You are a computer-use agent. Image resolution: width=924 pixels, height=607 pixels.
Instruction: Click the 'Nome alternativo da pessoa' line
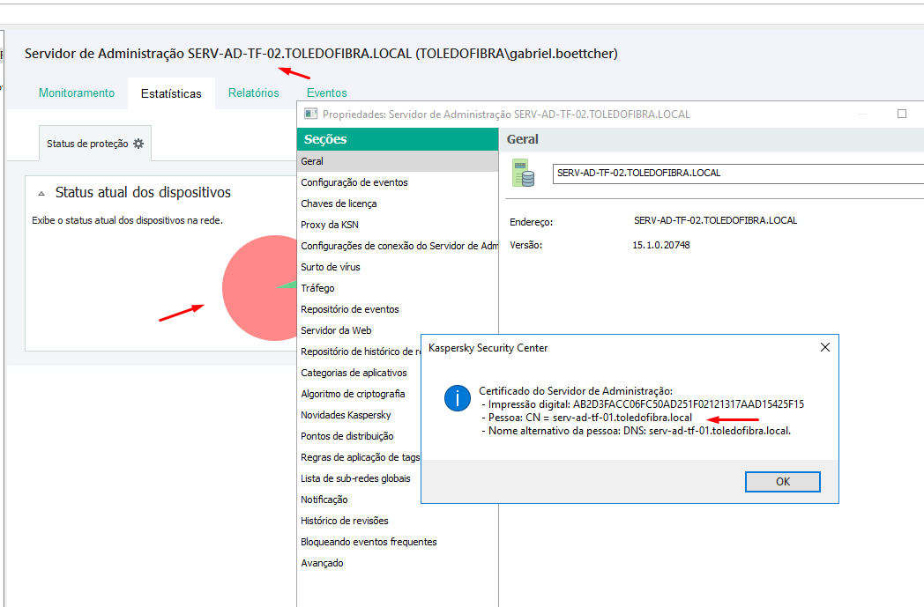(x=637, y=431)
